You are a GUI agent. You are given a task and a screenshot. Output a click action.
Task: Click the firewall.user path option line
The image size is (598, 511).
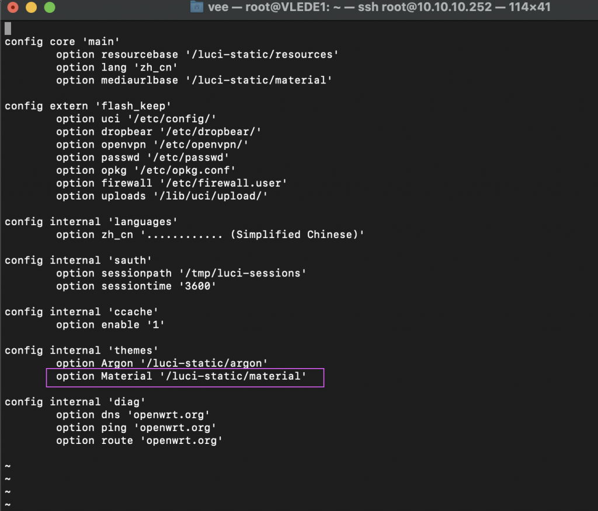tap(171, 183)
